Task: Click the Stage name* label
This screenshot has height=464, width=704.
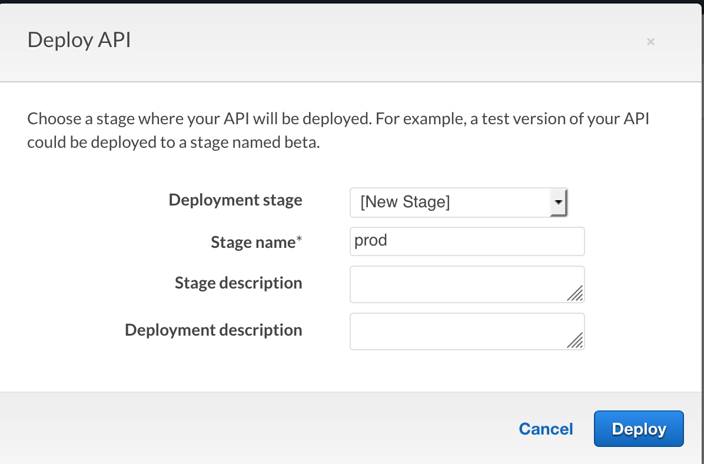Action: 257,242
